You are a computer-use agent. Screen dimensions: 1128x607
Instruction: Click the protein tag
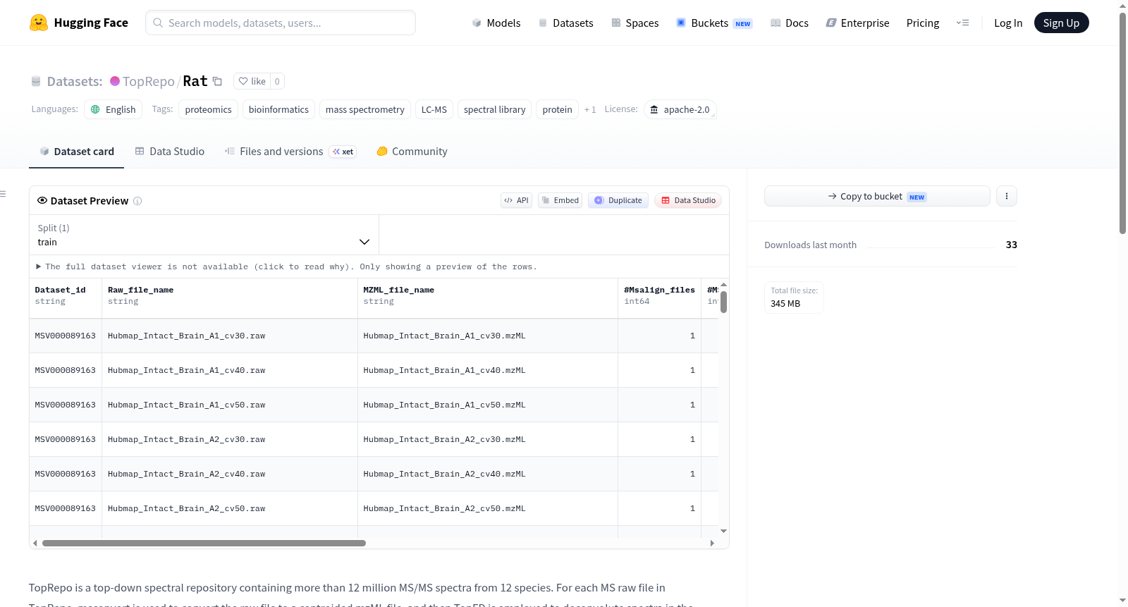pyautogui.click(x=557, y=109)
